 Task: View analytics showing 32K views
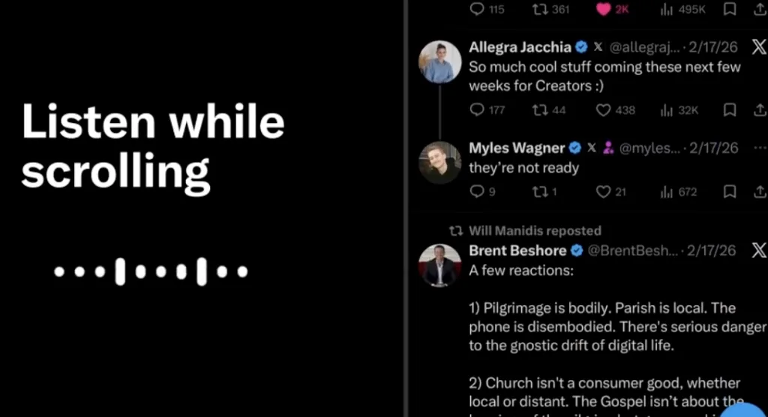pos(679,110)
